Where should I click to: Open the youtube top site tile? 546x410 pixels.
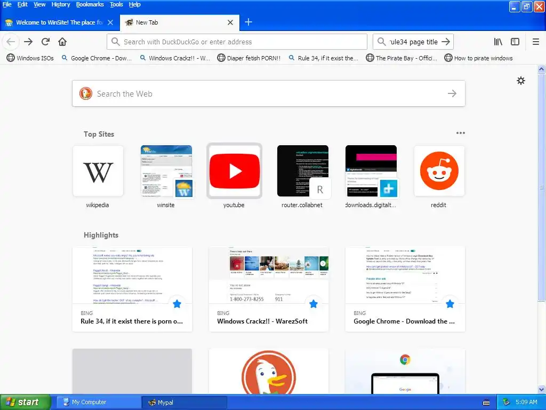point(235,171)
